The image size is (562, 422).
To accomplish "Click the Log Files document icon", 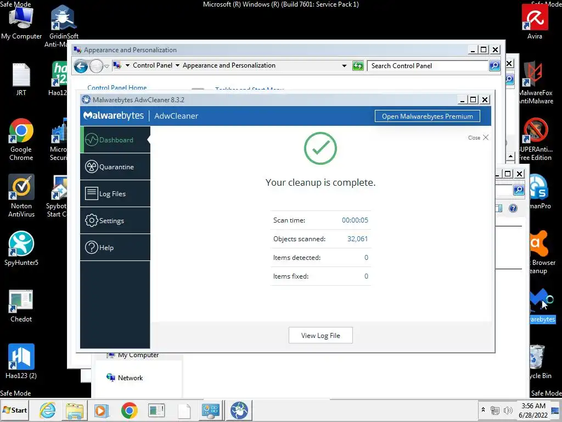I will 92,193.
